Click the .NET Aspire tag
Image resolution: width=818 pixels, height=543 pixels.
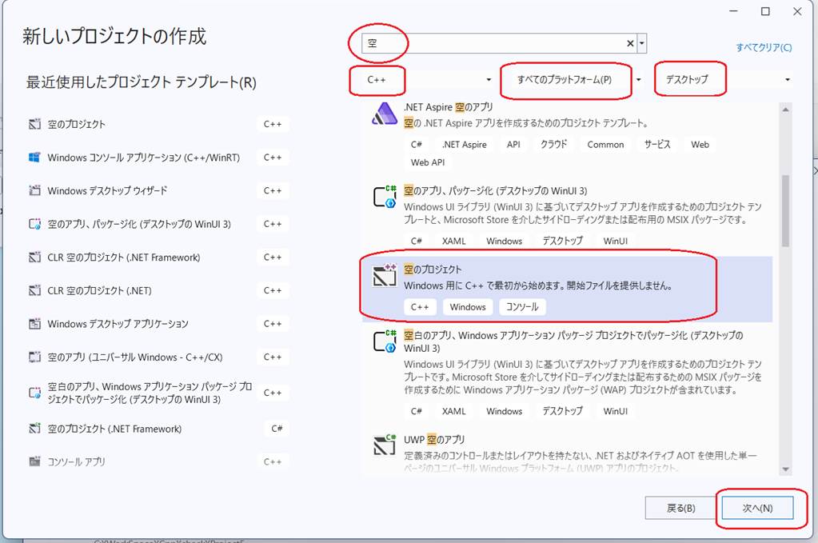[x=465, y=145]
